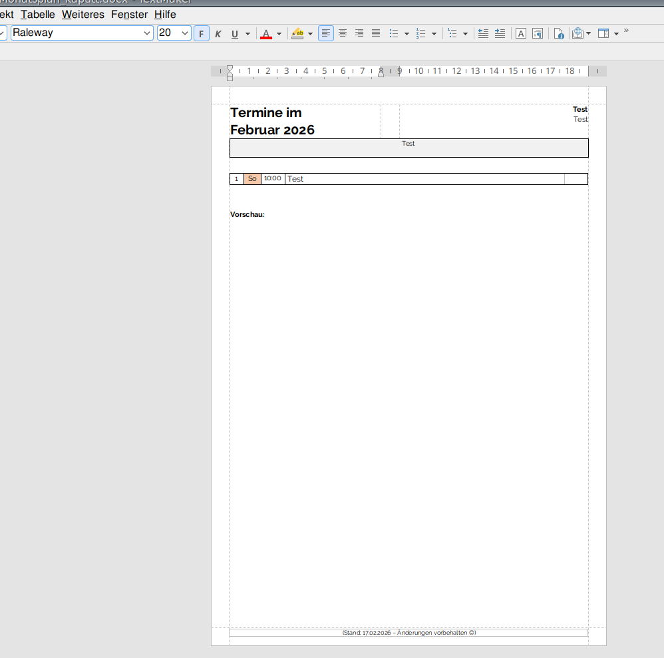Click heading line 'Februar 2026'
The height and width of the screenshot is (658, 664).
[x=272, y=130]
